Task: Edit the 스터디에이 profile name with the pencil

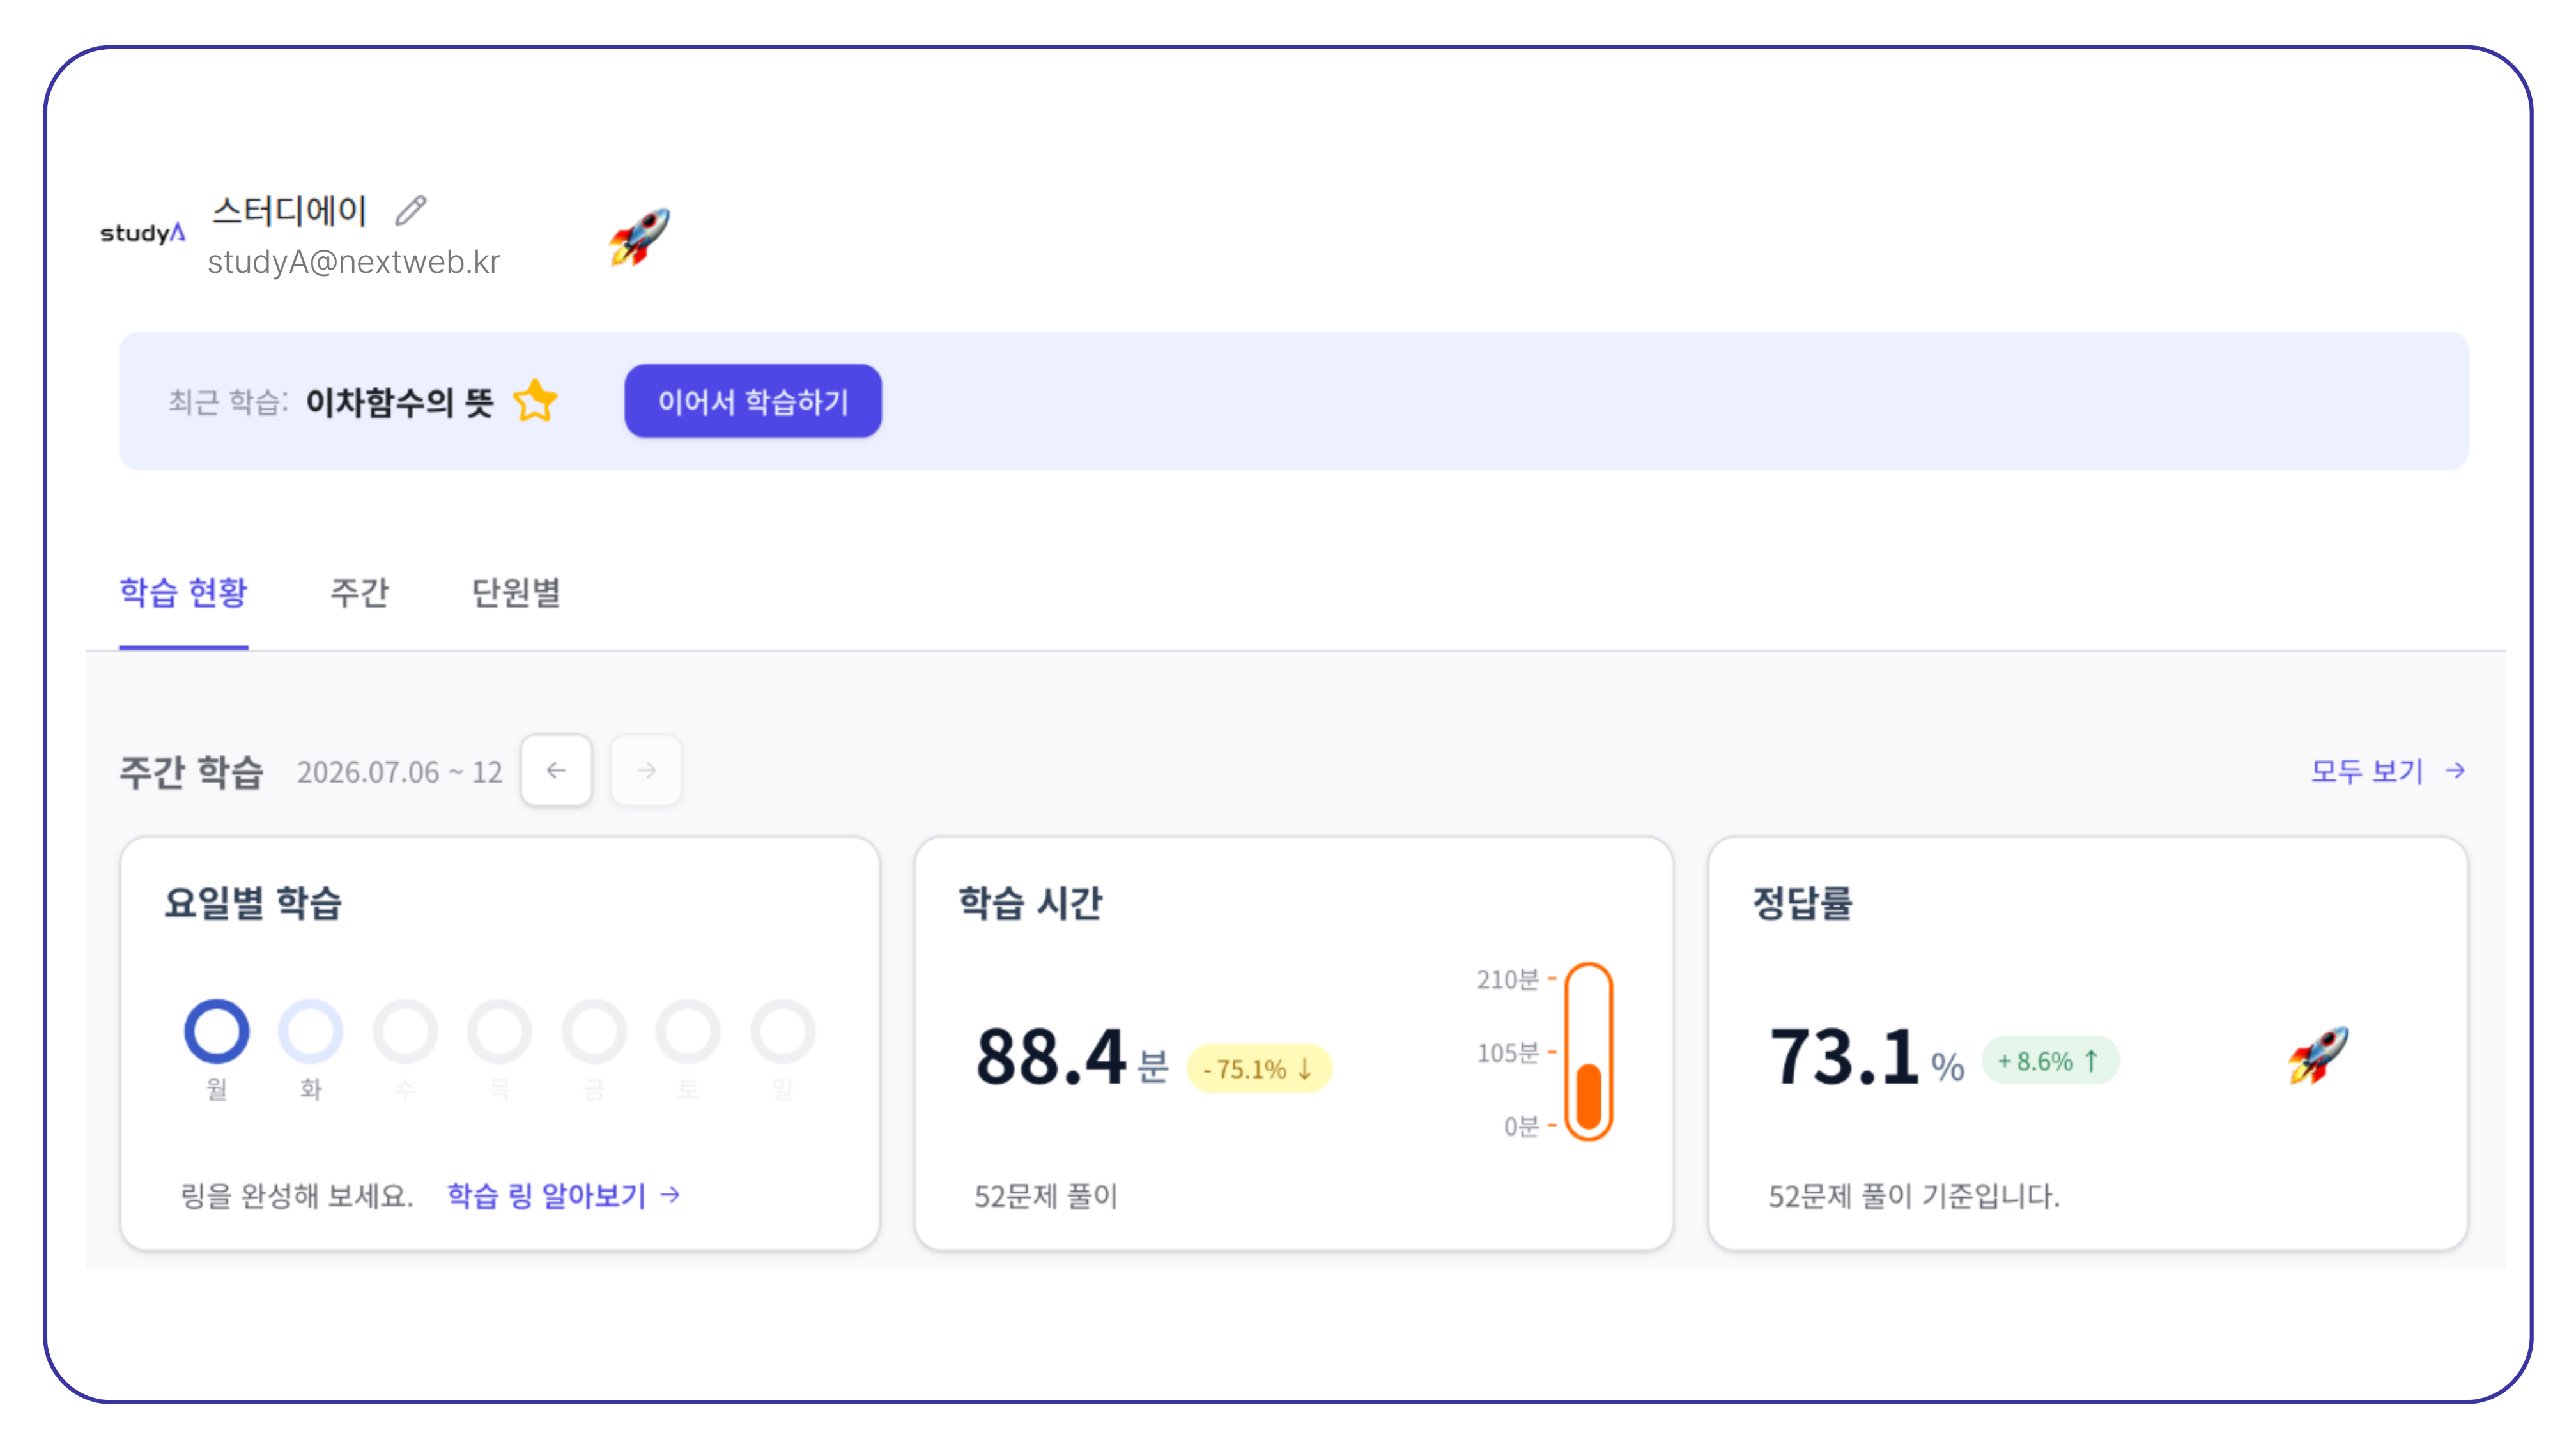Action: pos(410,210)
